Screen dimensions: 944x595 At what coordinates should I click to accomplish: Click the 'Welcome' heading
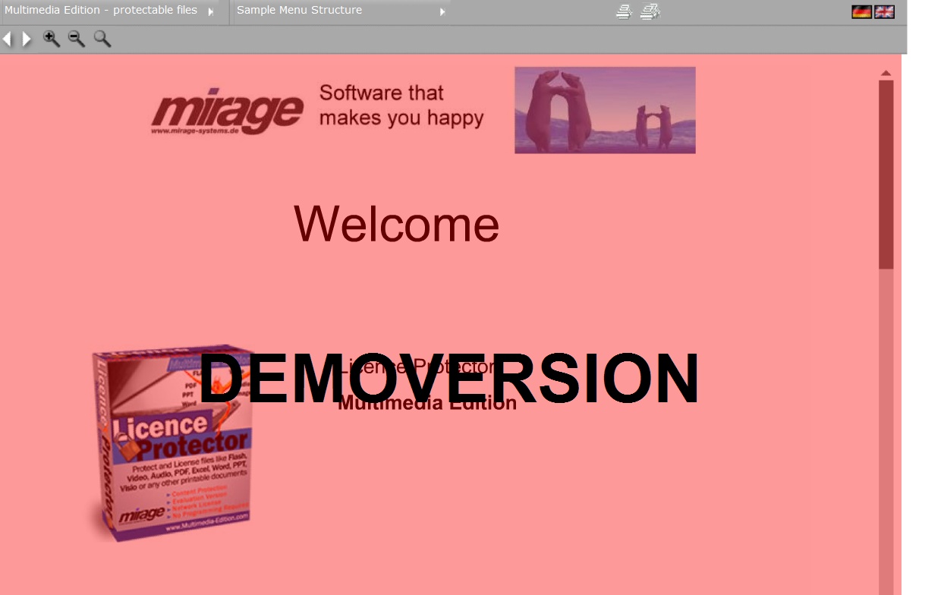(x=396, y=224)
